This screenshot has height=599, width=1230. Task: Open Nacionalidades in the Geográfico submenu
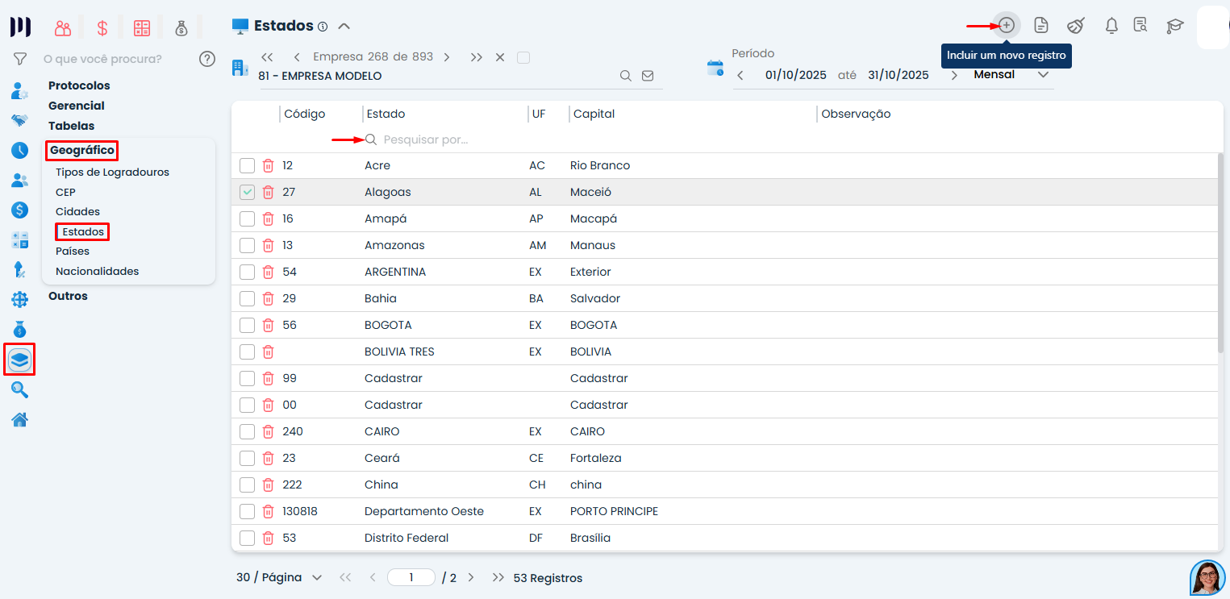(97, 272)
